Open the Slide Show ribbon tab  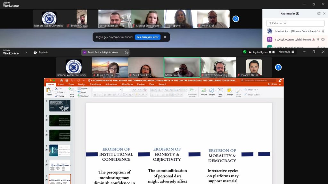pos(127,84)
